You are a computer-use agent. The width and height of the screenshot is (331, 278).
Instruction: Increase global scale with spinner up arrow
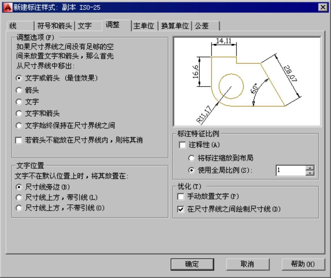pos(310,168)
